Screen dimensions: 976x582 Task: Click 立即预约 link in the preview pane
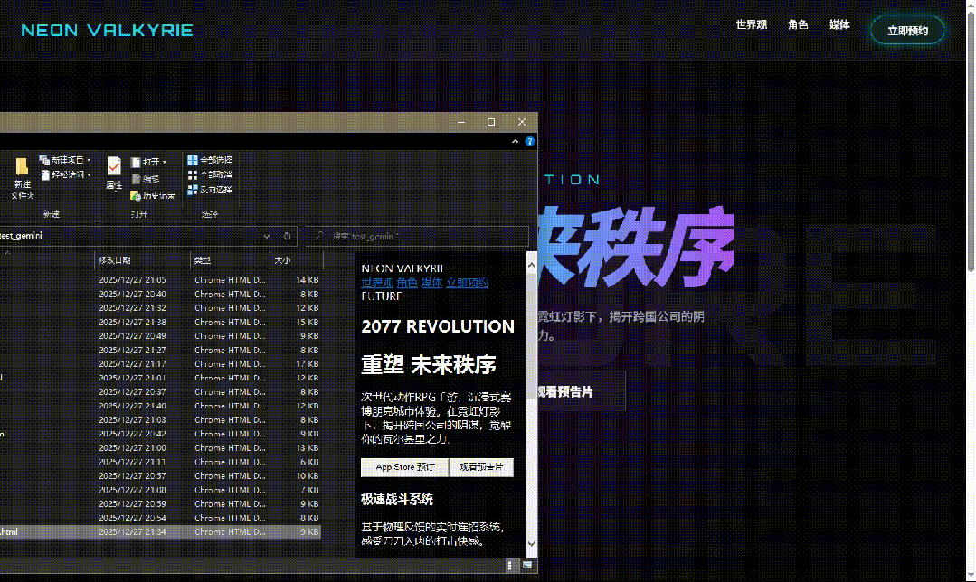pyautogui.click(x=467, y=283)
